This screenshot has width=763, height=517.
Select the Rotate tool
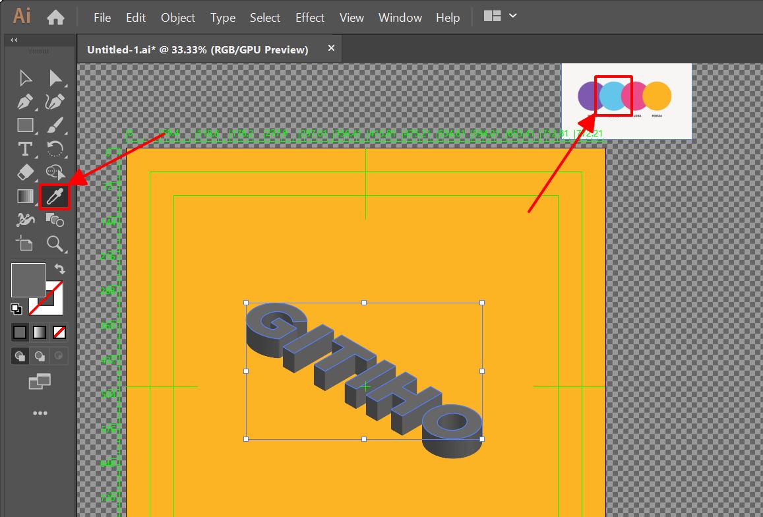coord(55,148)
